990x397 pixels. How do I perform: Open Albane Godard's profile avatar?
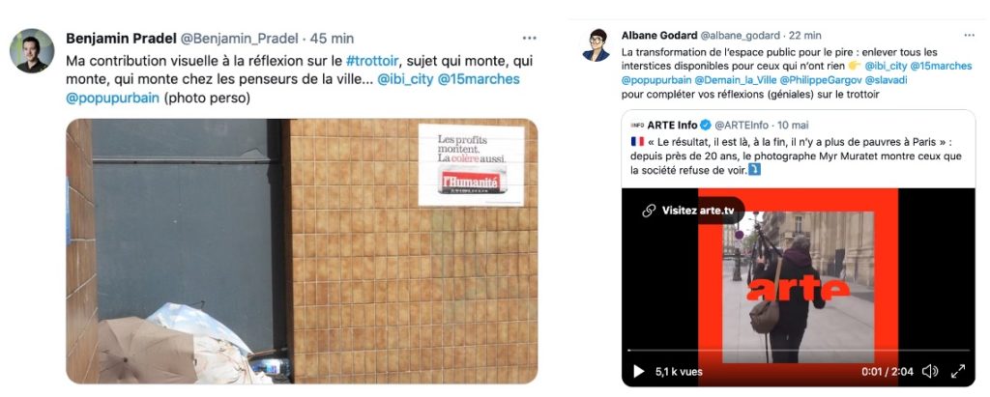596,44
